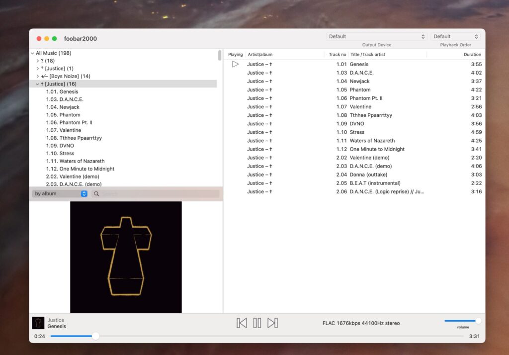Sort by Track no column header
Image resolution: width=509 pixels, height=355 pixels.
point(338,55)
